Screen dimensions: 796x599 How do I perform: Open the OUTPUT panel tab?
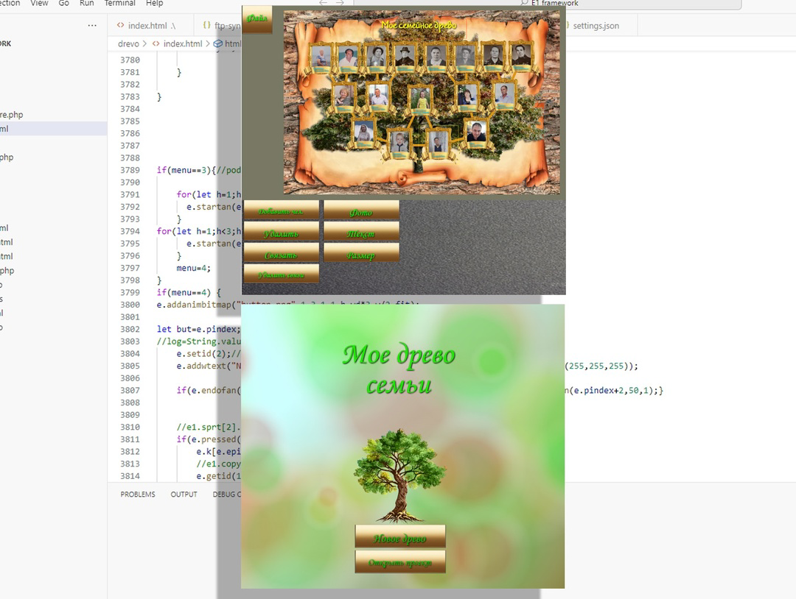[x=184, y=494]
